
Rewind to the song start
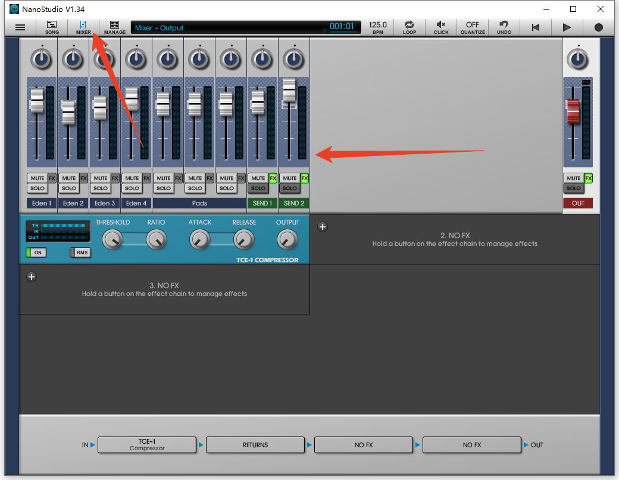click(536, 27)
